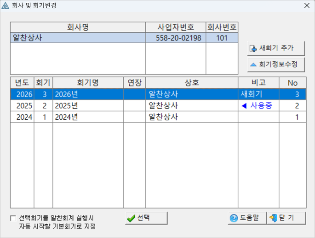This screenshot has height=238, width=315.
Task: Select the 2025년 fiscal period row
Action: 158,105
